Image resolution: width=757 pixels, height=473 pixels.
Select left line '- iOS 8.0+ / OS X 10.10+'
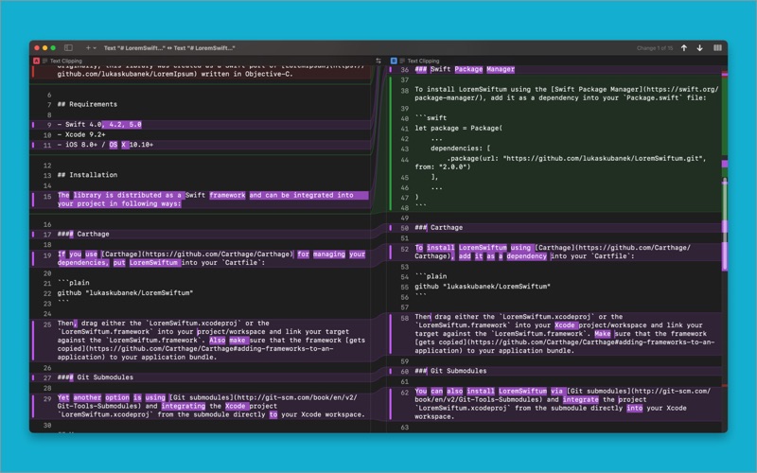[105, 145]
